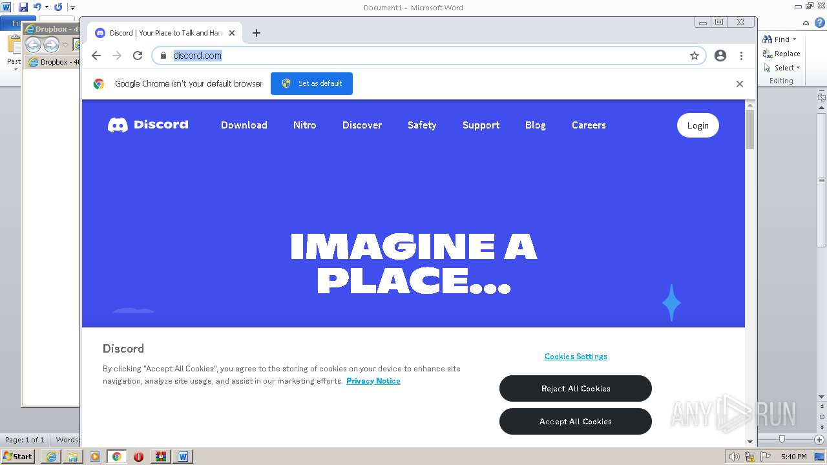Select the Discord browser tab
827x465 pixels.
coord(165,33)
